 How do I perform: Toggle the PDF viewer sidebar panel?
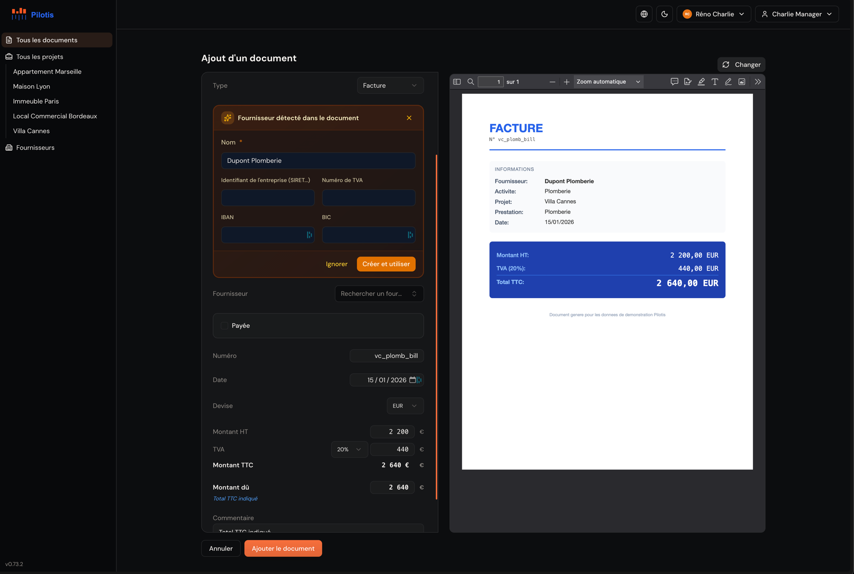click(x=457, y=82)
